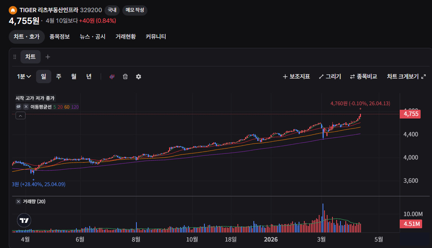Click the orange 60 period value
Viewport: 432px width, 248px height.
pos(66,107)
